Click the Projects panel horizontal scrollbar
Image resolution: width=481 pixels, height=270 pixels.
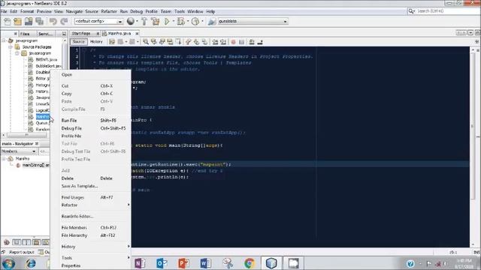coord(27,135)
